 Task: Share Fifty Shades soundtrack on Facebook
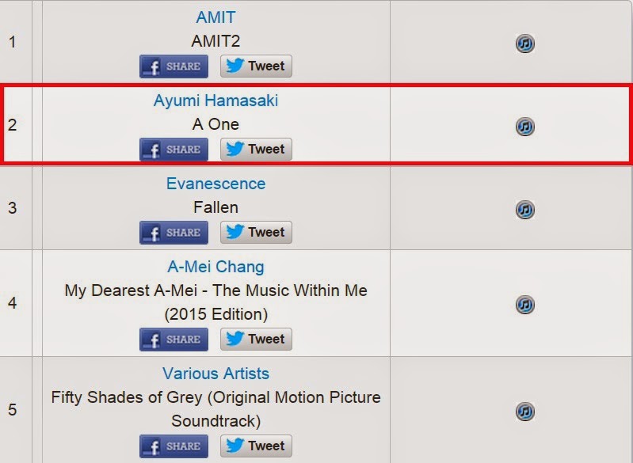pyautogui.click(x=174, y=446)
